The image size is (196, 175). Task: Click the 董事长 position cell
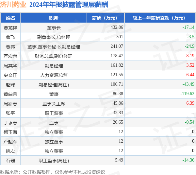54,28
